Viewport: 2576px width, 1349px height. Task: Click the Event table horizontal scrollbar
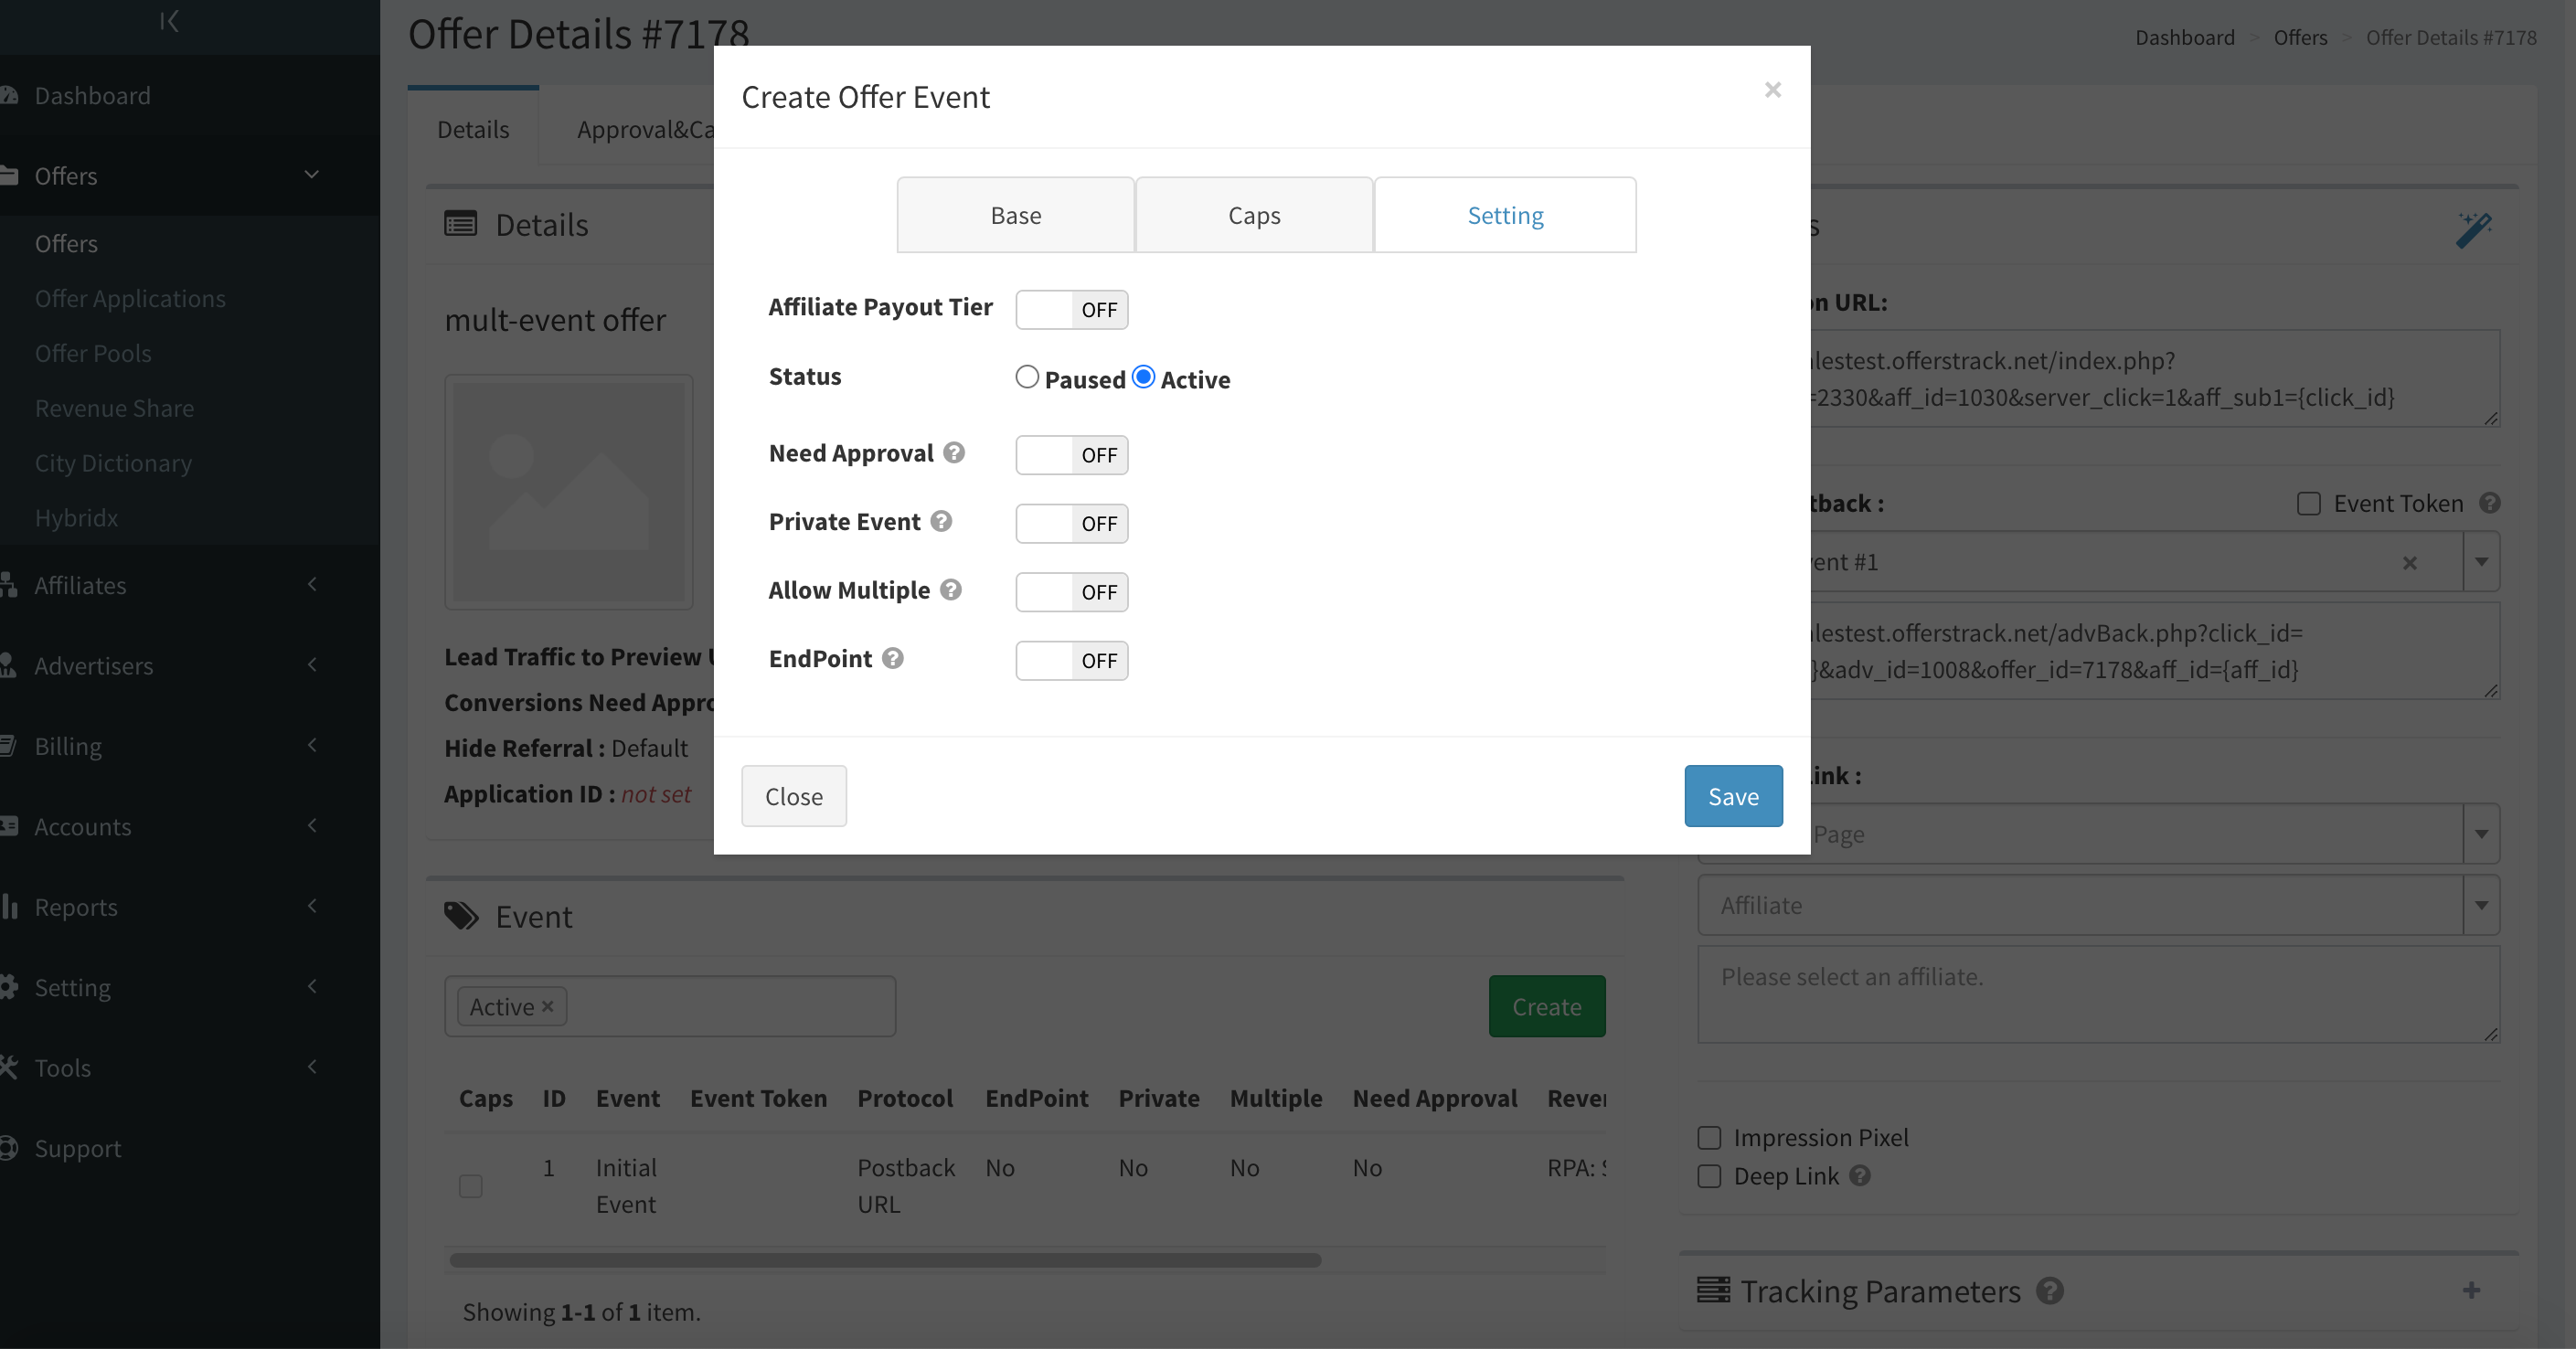(x=885, y=1260)
